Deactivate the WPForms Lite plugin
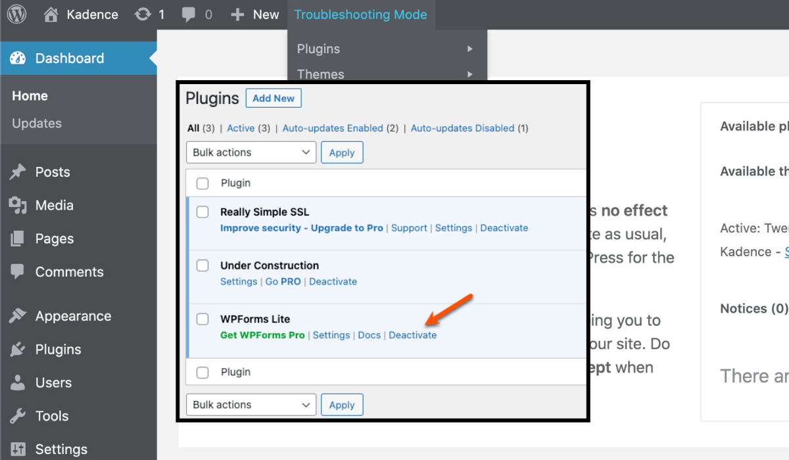Viewport: 789px width, 460px height. [x=413, y=335]
